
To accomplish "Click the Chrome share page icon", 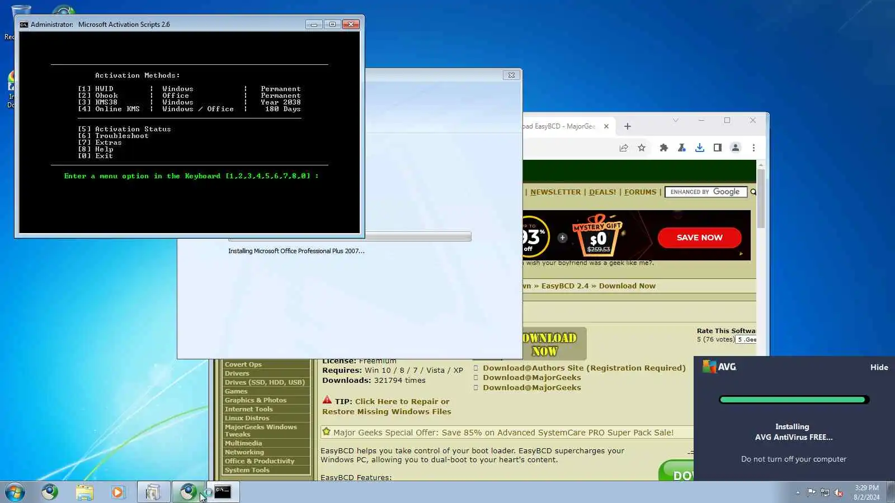I will 624,148.
